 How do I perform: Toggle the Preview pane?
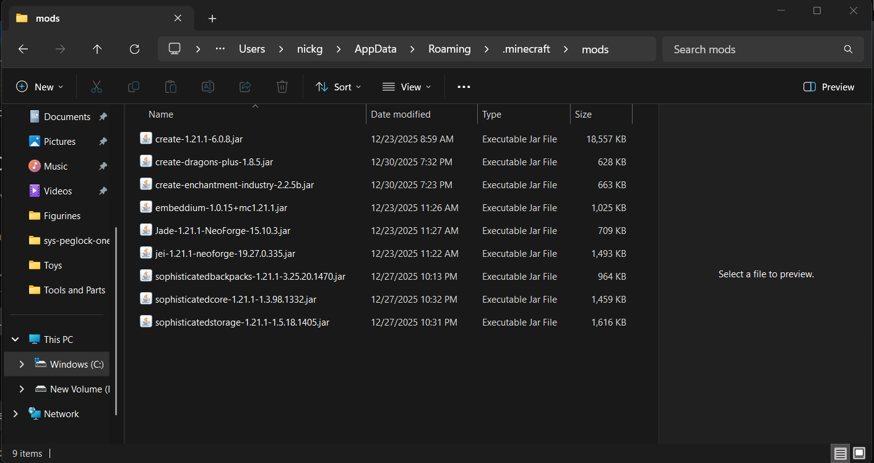(828, 87)
